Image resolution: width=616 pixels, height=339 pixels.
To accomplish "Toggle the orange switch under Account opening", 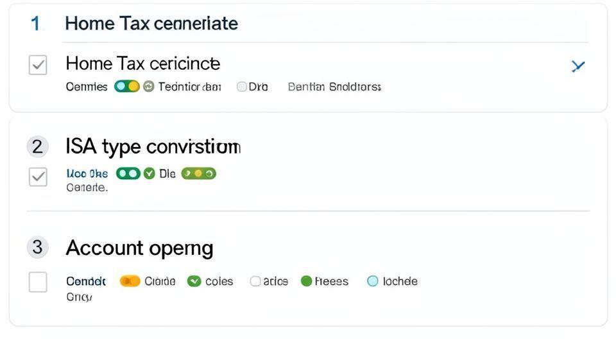I will click(130, 281).
